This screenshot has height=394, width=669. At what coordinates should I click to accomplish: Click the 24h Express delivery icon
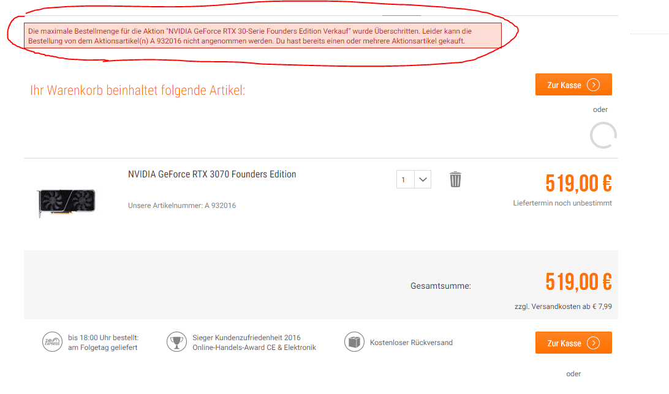(x=52, y=342)
